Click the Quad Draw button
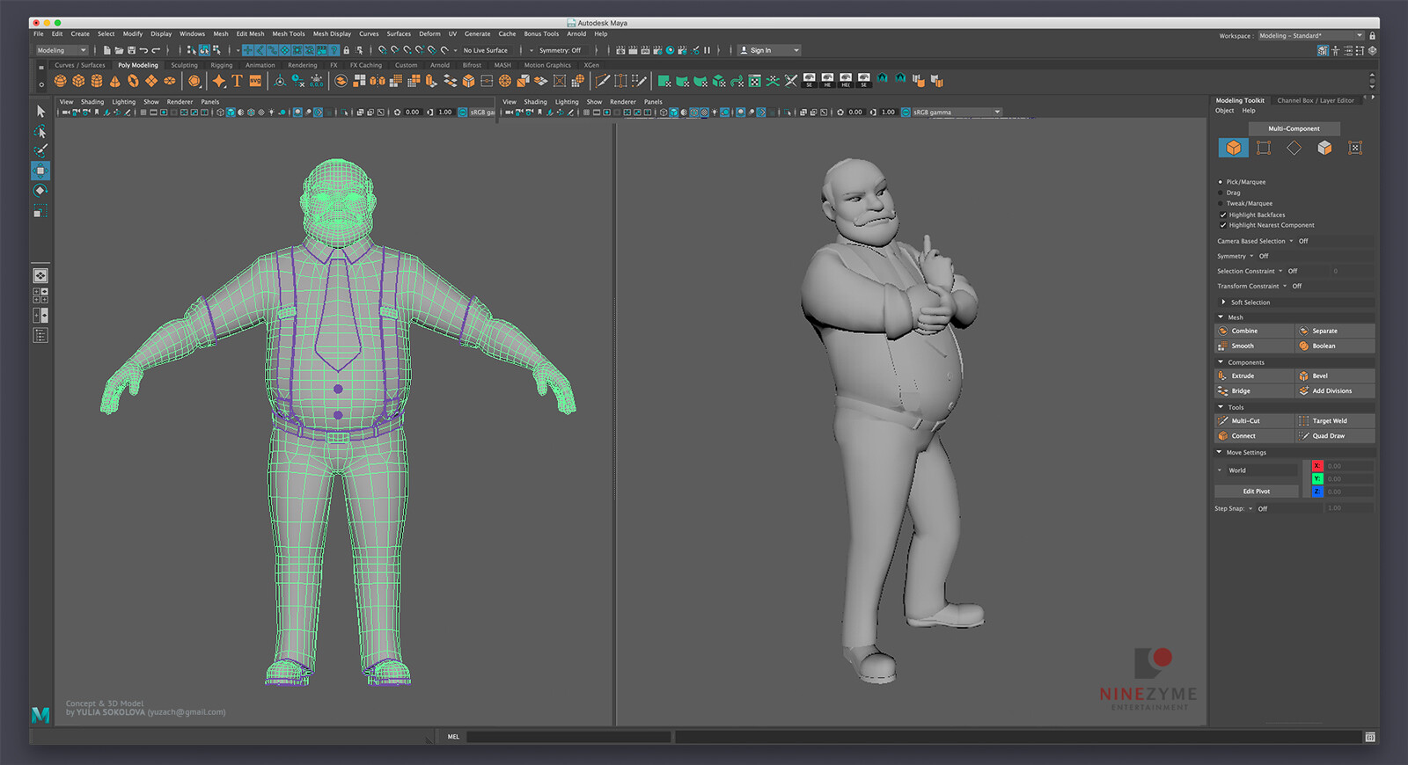 [x=1335, y=435]
